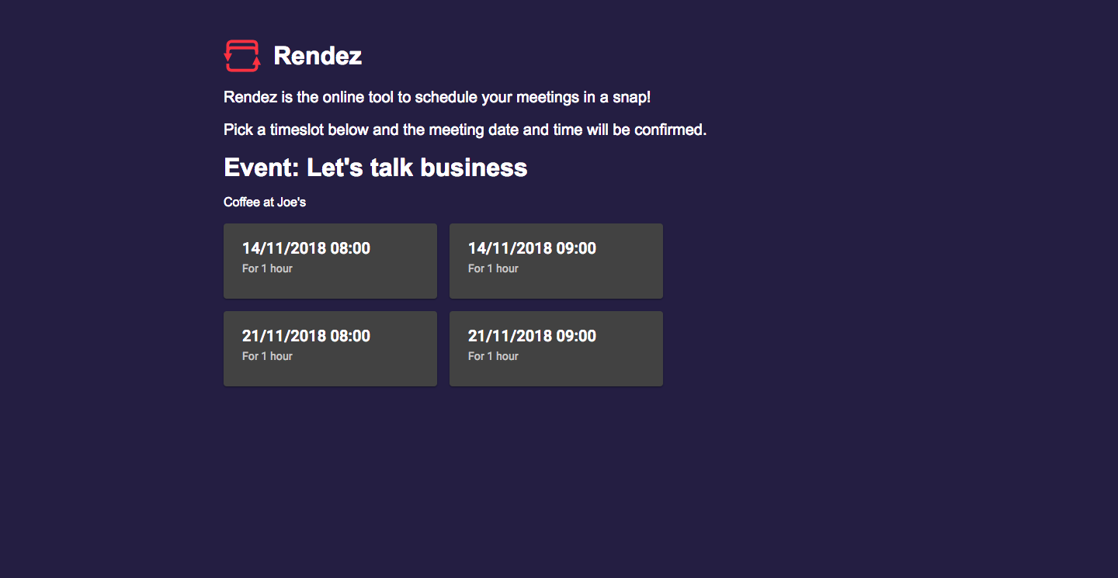The width and height of the screenshot is (1118, 578).
Task: Select the 14/11/2018 09:00 timeslot
Action: (x=556, y=261)
